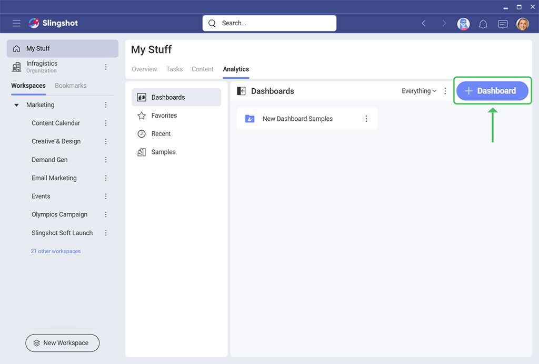Open Content Calendar workspace
This screenshot has height=364, width=539.
point(56,123)
